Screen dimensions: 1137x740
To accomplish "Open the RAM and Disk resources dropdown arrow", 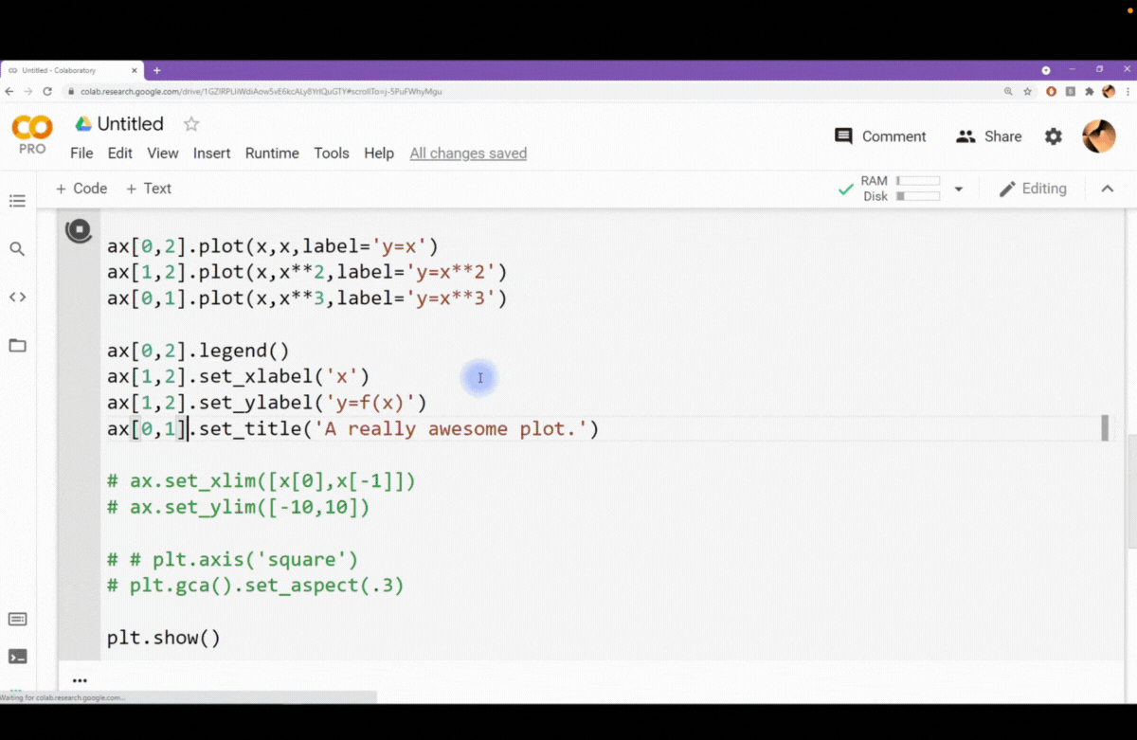I will coord(958,190).
